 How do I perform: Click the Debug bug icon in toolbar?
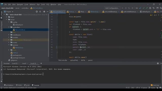coord(126,8)
